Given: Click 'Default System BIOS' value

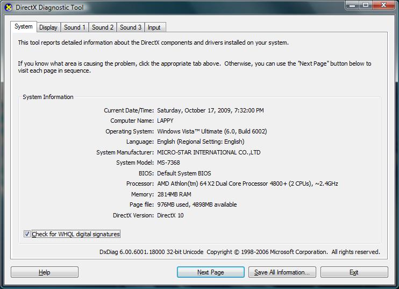Looking at the screenshot, I should click(184, 173).
